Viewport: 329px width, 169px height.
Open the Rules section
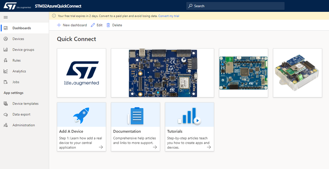click(x=25, y=60)
